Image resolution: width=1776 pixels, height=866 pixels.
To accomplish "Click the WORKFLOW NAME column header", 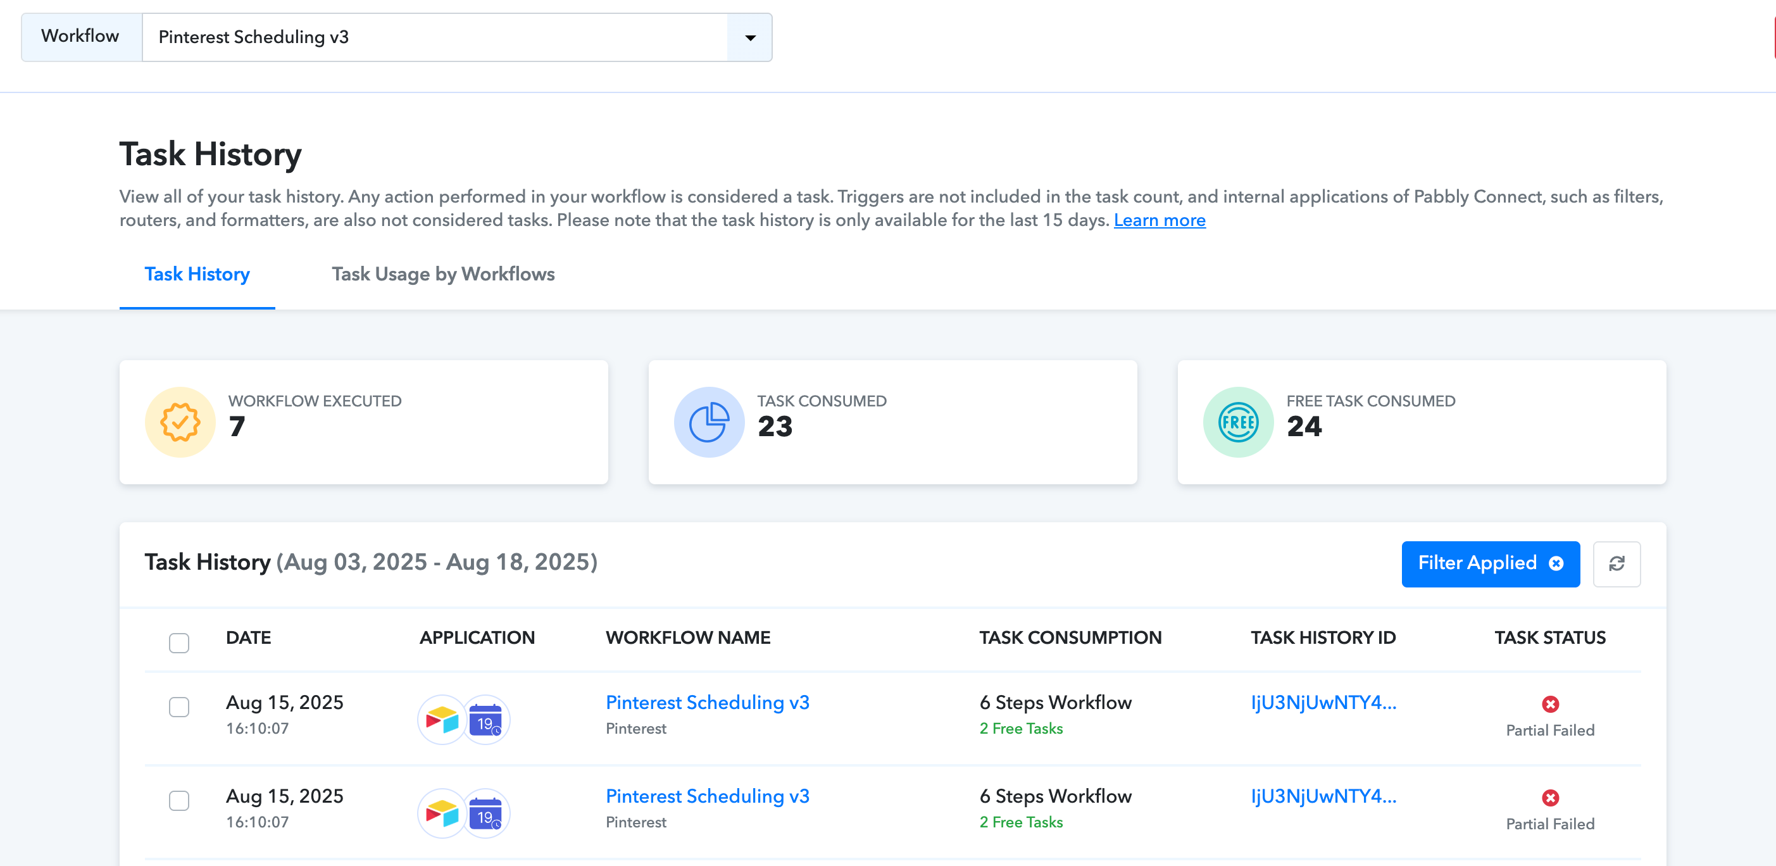I will (688, 637).
